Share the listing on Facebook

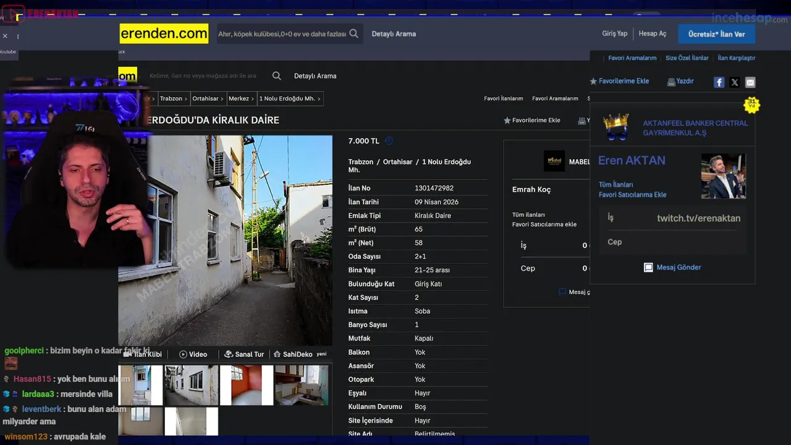(x=719, y=82)
